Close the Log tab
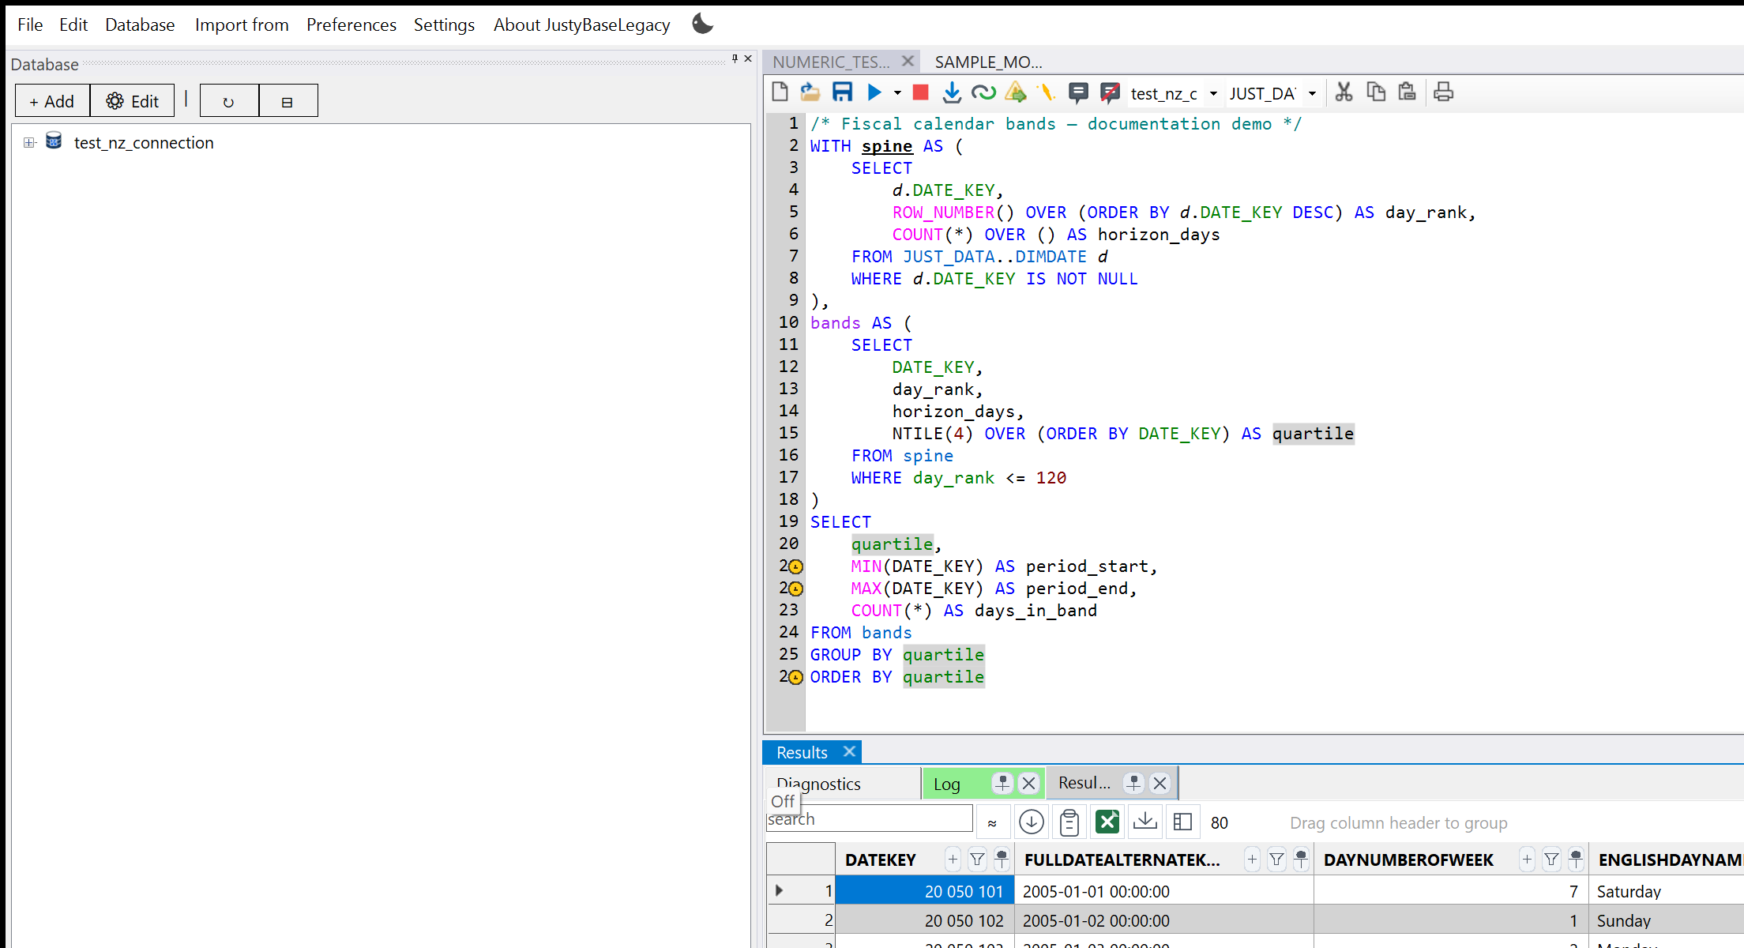Image resolution: width=1744 pixels, height=948 pixels. [1028, 783]
